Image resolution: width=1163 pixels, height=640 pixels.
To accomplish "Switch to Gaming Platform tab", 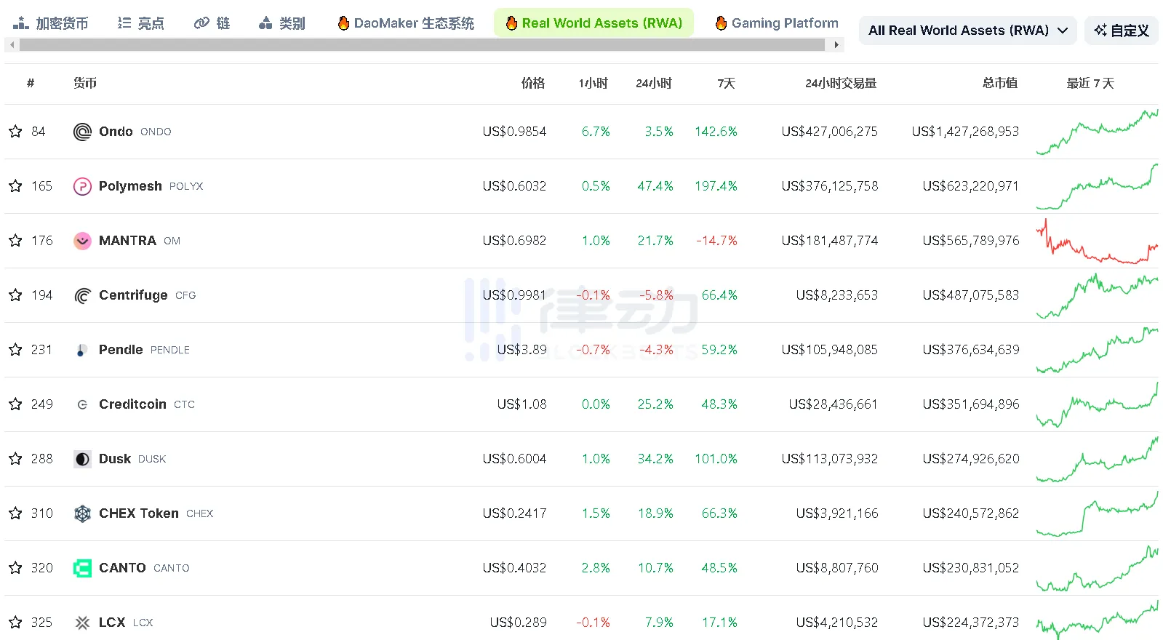I will click(x=776, y=23).
